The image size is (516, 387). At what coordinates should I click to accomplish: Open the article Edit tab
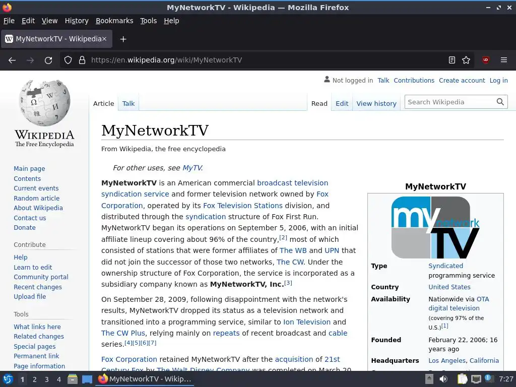point(342,104)
